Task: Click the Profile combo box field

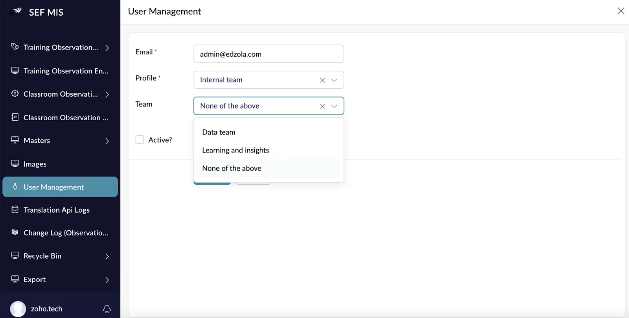Action: pos(269,80)
